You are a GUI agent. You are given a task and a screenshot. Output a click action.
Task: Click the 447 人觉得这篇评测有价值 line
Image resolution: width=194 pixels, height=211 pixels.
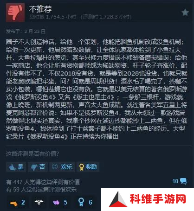43,182
